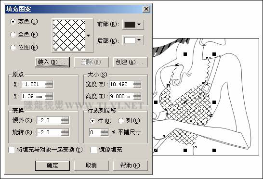This screenshot has width=263, height=179.
Task: Select the 全色 full-color radio option
Action: (13, 35)
